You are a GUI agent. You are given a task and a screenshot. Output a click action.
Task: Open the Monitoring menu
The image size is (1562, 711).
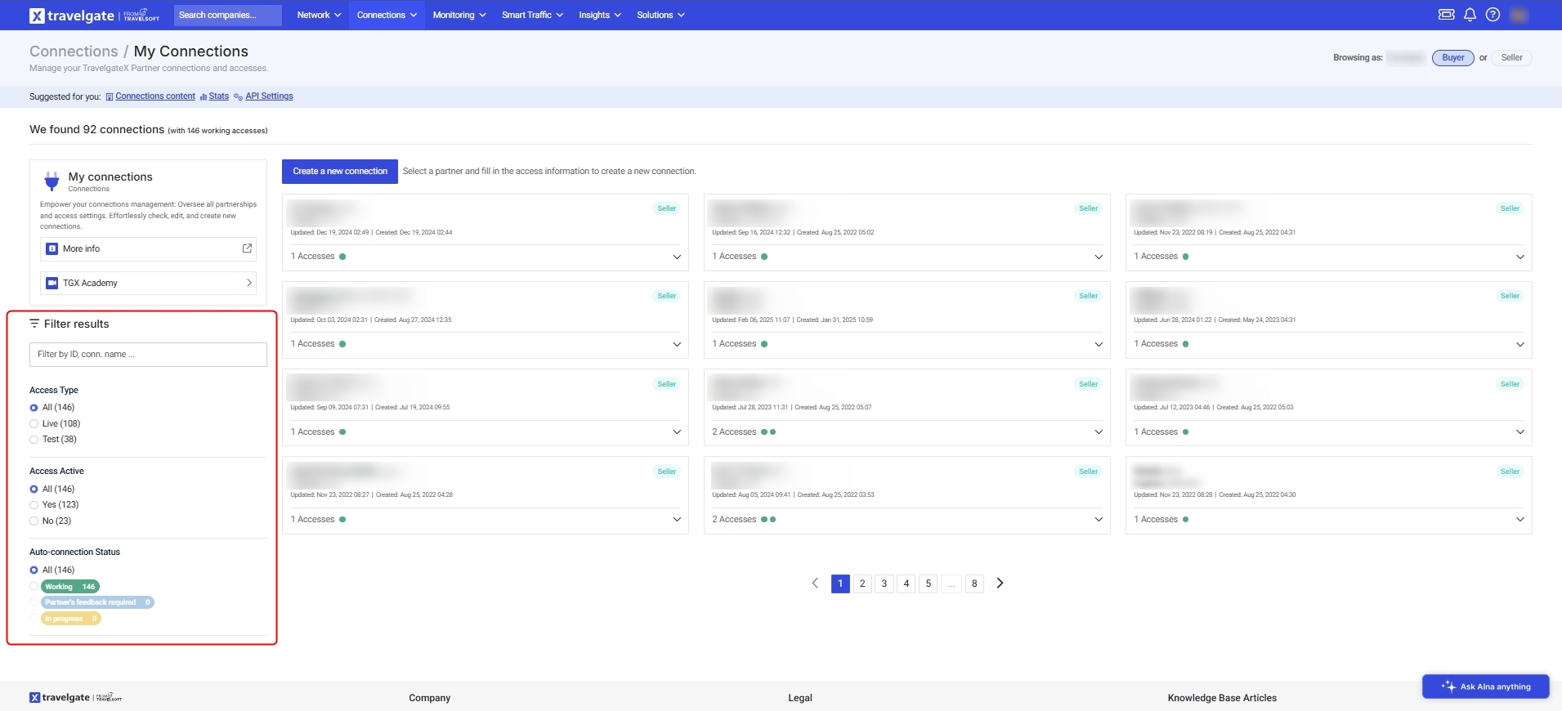tap(459, 15)
